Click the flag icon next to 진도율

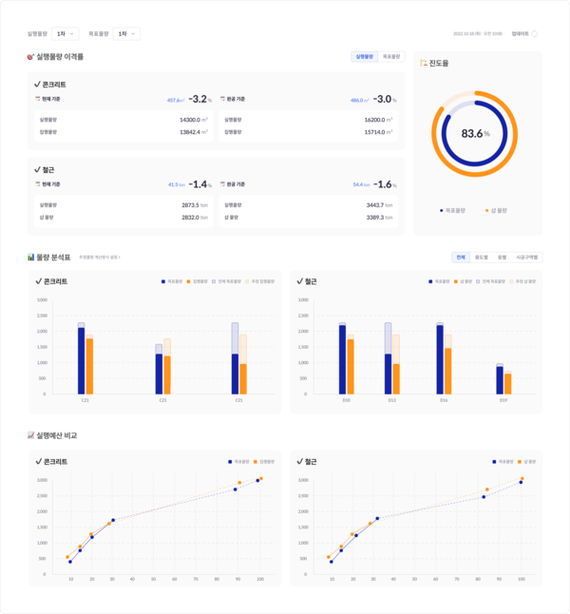pos(424,64)
